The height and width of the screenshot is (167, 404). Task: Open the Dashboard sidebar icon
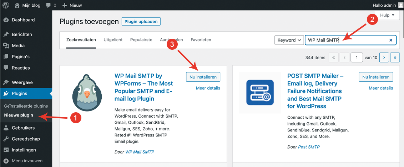6,20
